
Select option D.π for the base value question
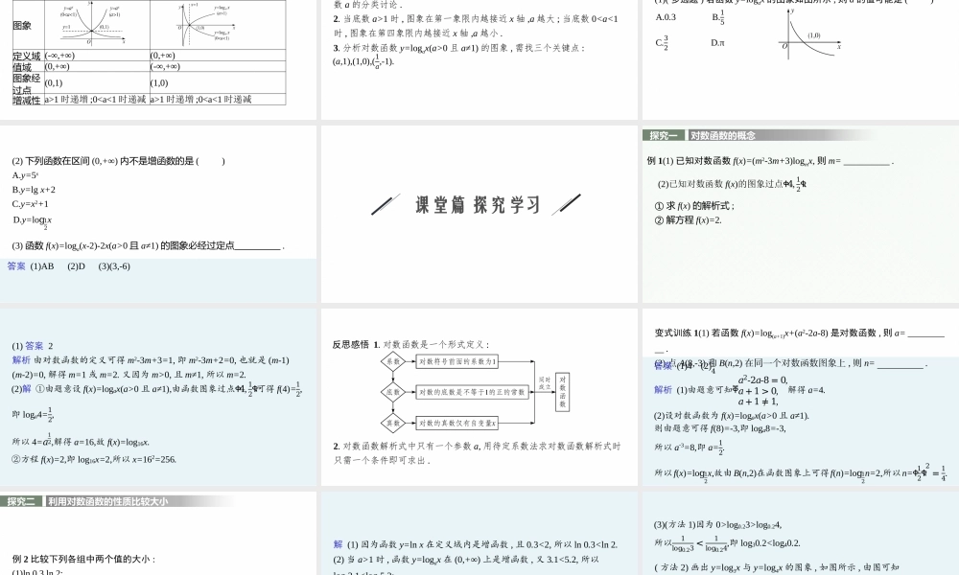(x=715, y=41)
